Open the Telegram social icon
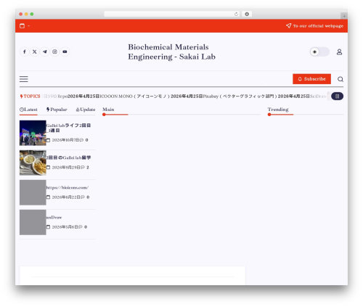The image size is (363, 307). click(x=45, y=52)
